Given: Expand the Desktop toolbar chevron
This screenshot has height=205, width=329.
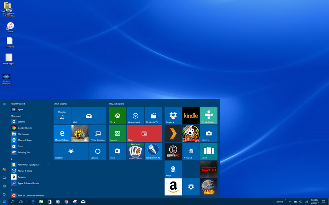Looking at the screenshot, I should [x=285, y=200].
